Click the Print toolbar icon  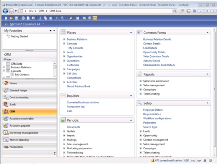pyautogui.click(x=23, y=18)
